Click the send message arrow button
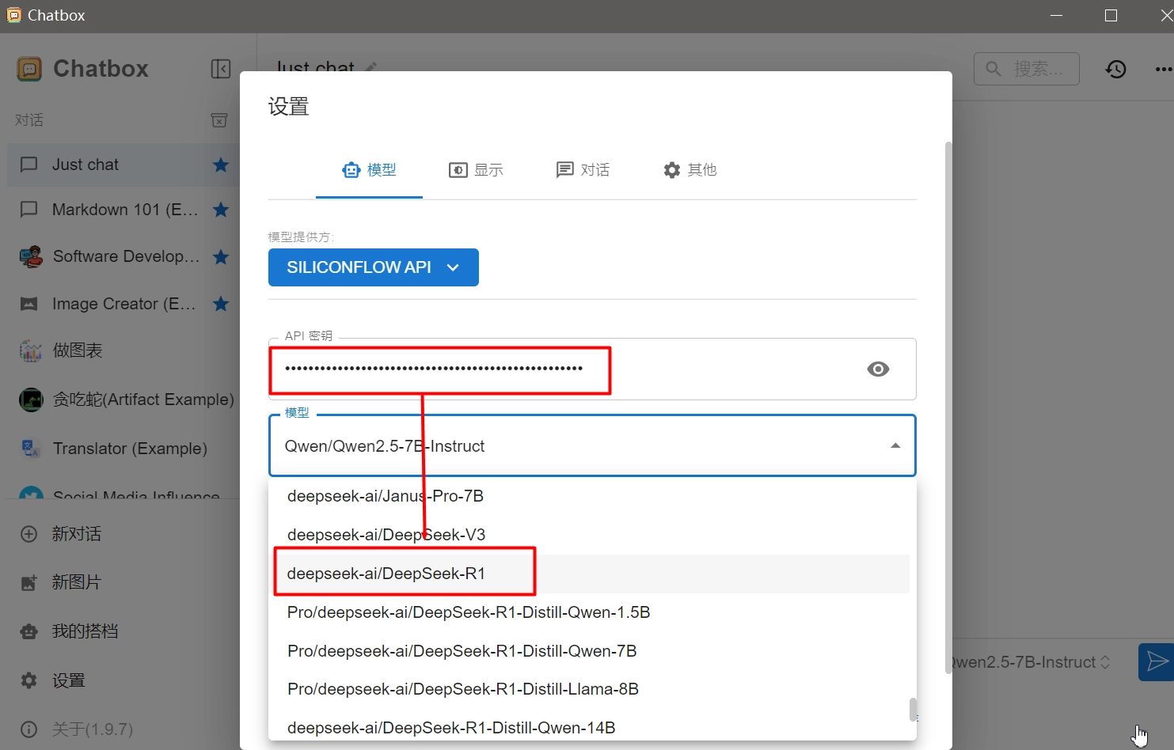The height and width of the screenshot is (750, 1174). pyautogui.click(x=1157, y=662)
